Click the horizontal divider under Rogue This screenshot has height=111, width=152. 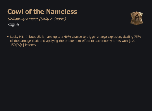click(76, 29)
